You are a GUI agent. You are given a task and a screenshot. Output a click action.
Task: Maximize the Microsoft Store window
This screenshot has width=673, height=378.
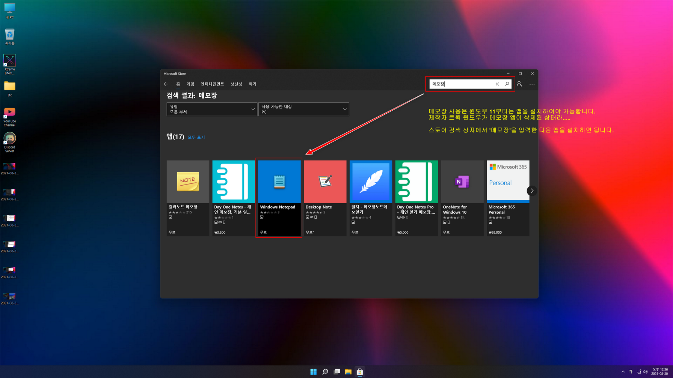click(520, 73)
